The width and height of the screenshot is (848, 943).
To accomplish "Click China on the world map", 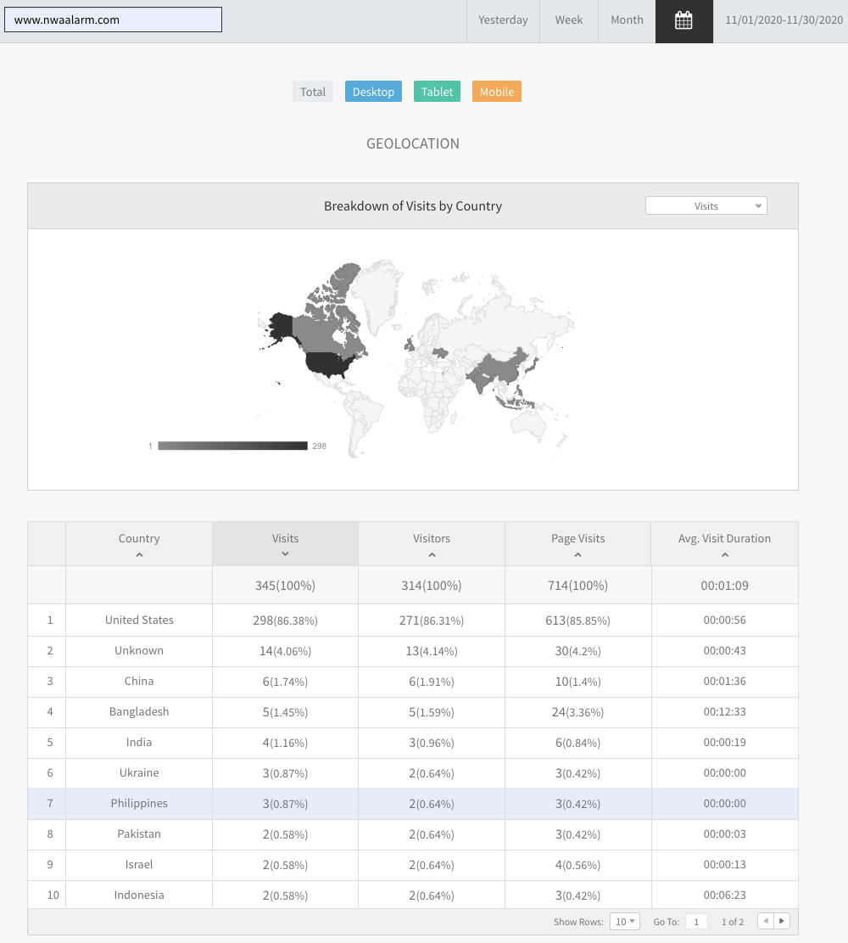I will [x=502, y=364].
